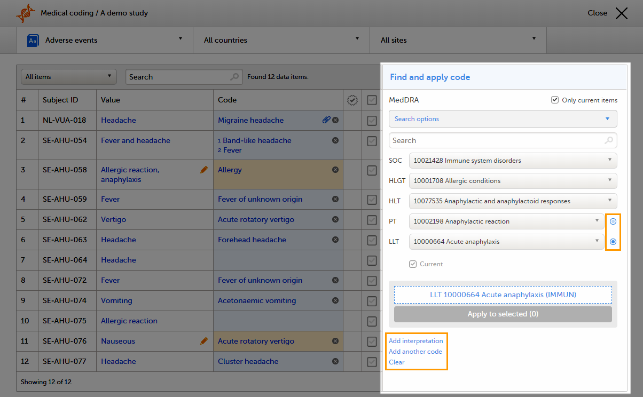Click pencil icon next to Nauseous
Image resolution: width=643 pixels, height=397 pixels.
tap(203, 341)
